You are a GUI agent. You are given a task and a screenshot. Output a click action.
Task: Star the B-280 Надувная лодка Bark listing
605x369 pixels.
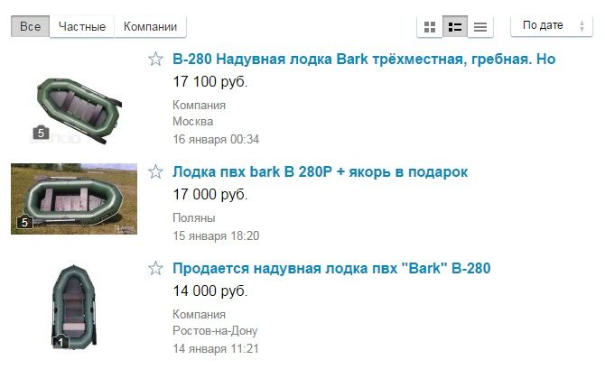[155, 59]
